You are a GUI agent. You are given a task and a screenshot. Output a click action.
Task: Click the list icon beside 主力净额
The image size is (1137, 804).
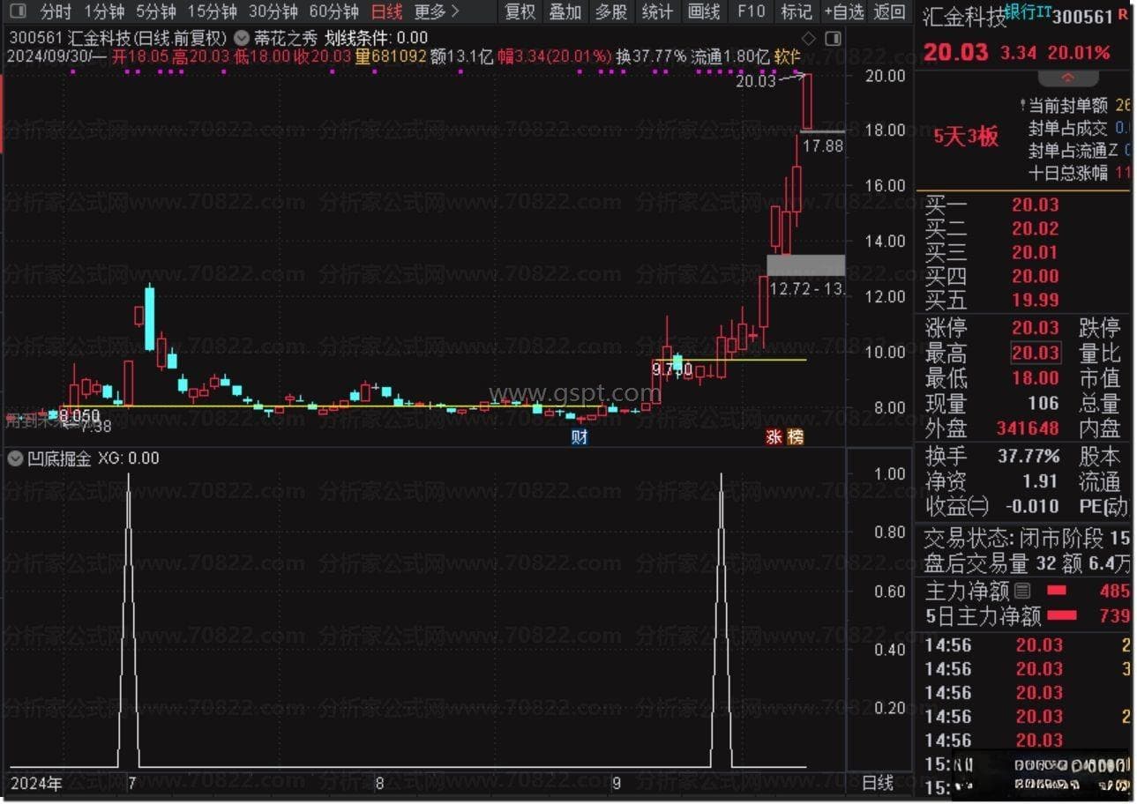tap(1022, 591)
